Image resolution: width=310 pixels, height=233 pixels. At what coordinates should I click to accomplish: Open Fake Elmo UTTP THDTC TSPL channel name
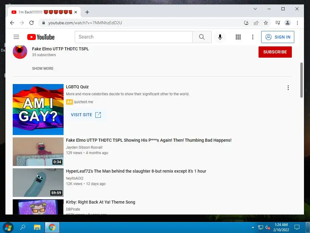(x=60, y=49)
